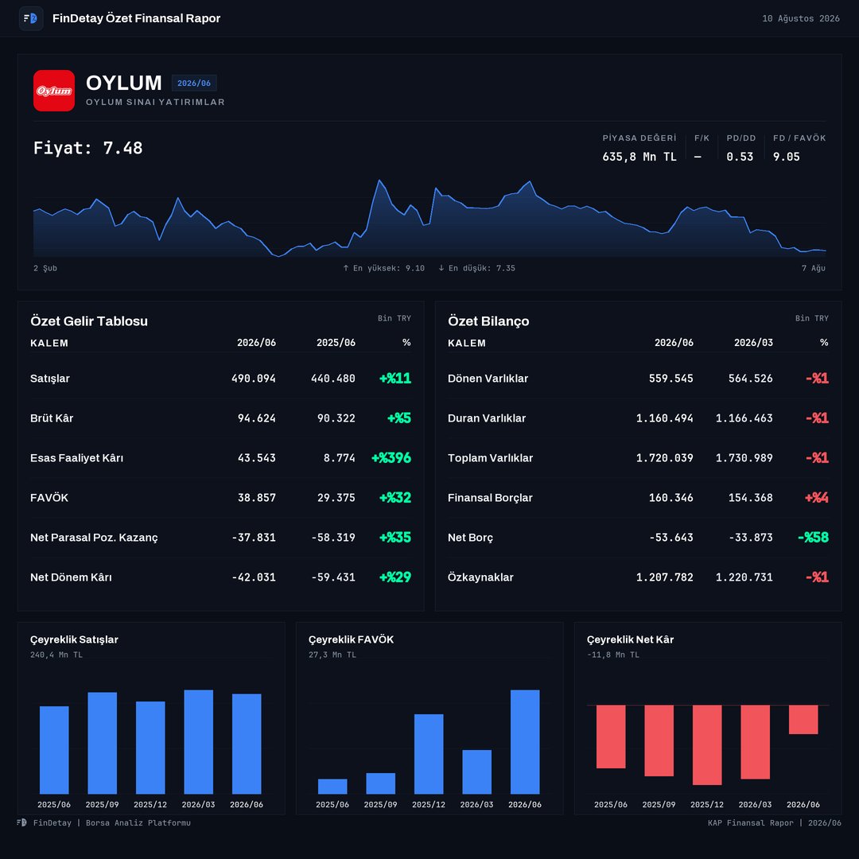This screenshot has height=859, width=859.
Task: Click the 'Özet Gelir Tablosu' heading
Action: (89, 321)
